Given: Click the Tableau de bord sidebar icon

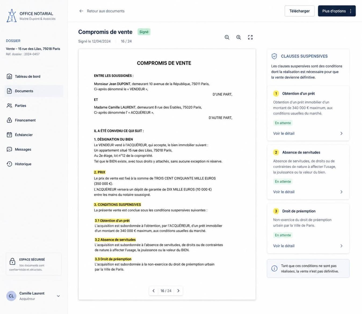Looking at the screenshot, I should (x=9, y=76).
